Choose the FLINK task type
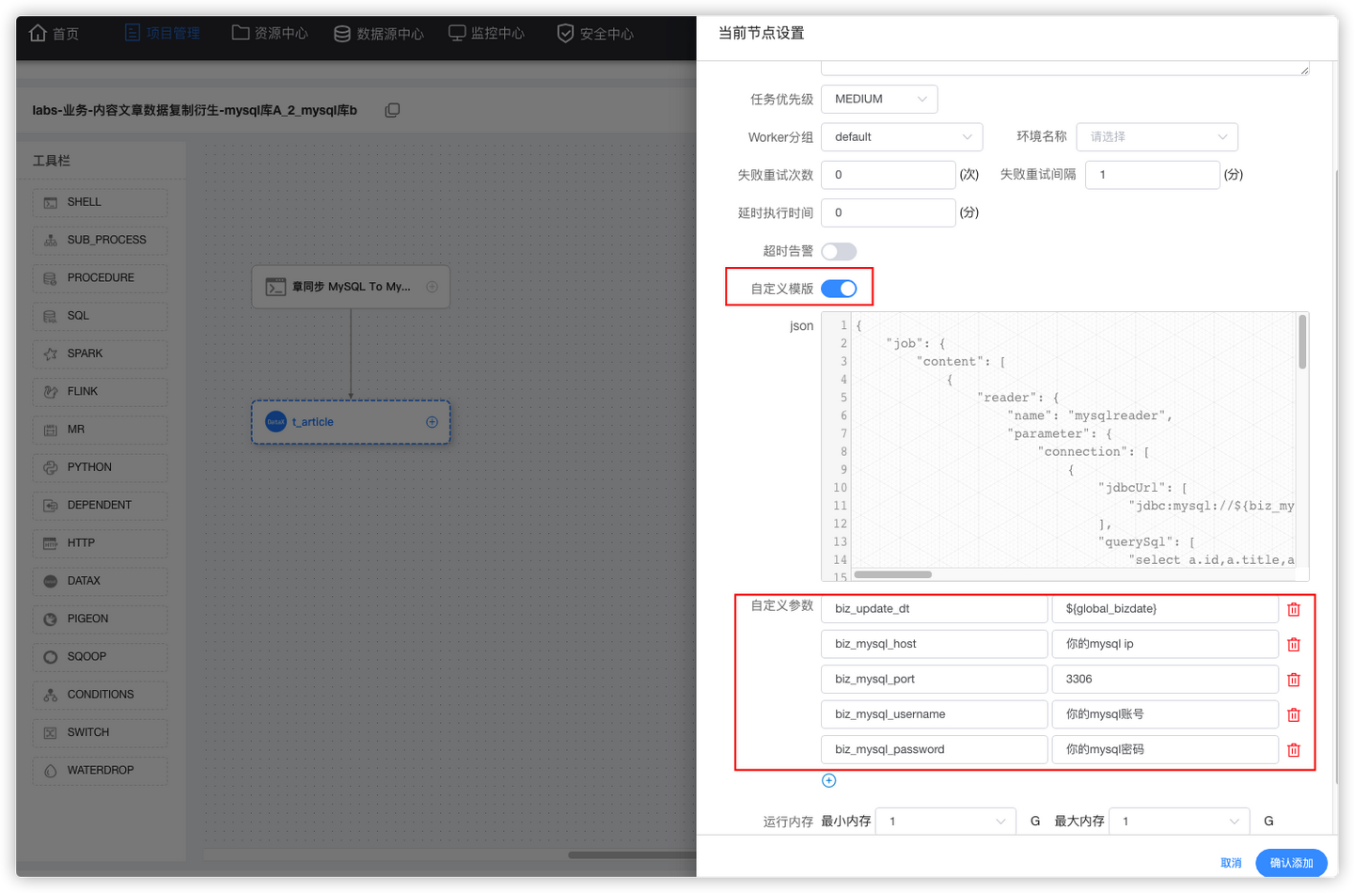 [100, 391]
